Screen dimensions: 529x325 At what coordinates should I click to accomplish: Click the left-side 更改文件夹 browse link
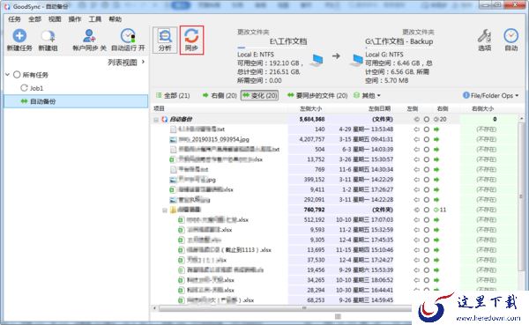[253, 32]
